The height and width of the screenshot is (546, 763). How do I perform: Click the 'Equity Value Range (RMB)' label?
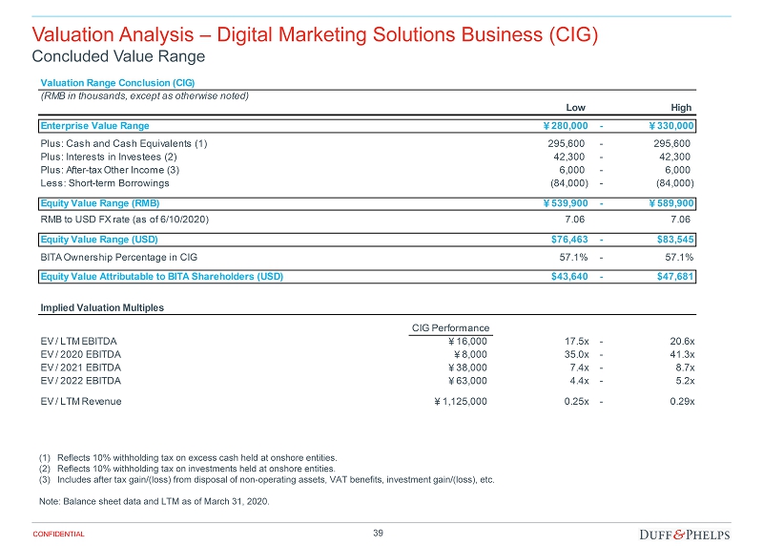coord(100,203)
